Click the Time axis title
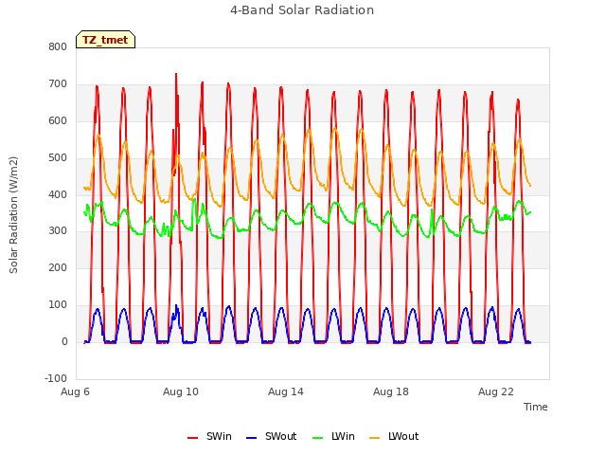The width and height of the screenshot is (606, 455). [536, 407]
